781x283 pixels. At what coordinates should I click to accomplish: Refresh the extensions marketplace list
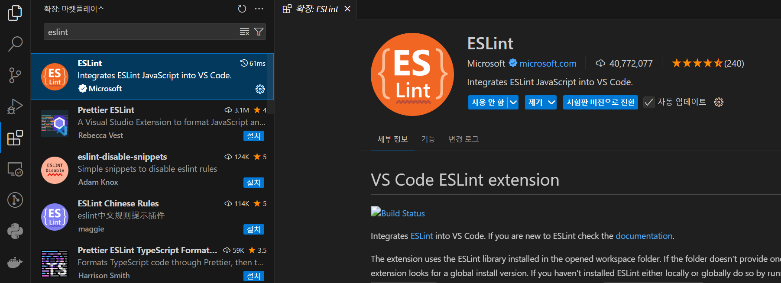[x=242, y=9]
